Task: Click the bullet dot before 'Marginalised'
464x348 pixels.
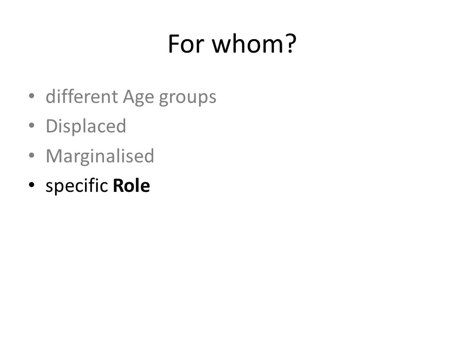Action: (31, 155)
